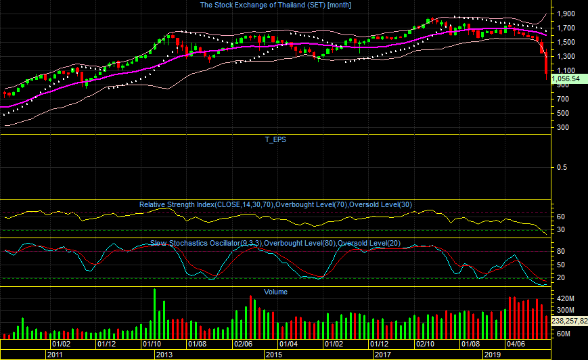
Task: Click the 420M volume axis label
Action: [x=566, y=299]
